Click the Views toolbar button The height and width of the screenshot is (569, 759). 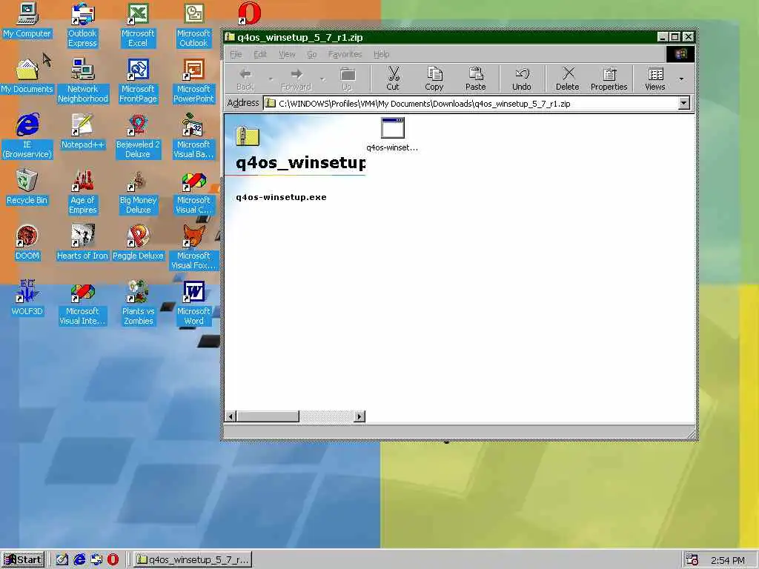[x=655, y=79]
